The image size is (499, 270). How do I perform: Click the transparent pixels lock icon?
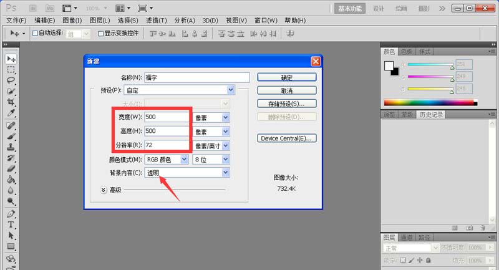click(x=403, y=260)
